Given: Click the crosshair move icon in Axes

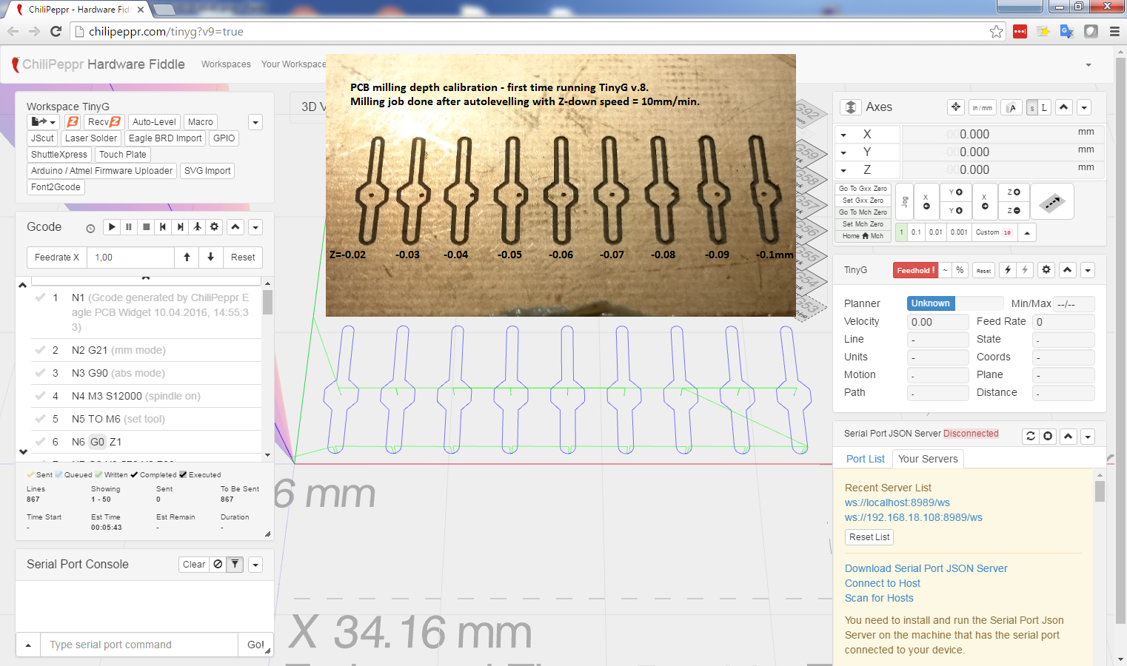Looking at the screenshot, I should point(956,107).
